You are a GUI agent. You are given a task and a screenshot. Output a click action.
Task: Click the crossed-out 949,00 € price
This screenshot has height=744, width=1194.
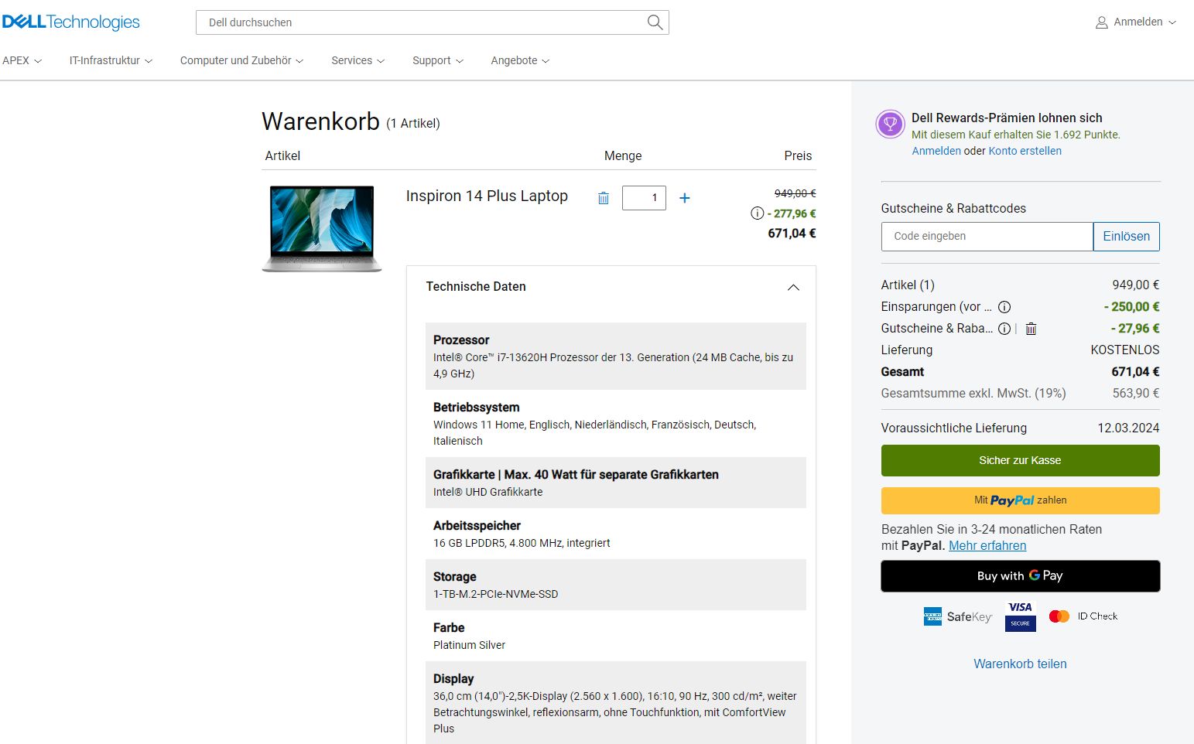click(795, 193)
